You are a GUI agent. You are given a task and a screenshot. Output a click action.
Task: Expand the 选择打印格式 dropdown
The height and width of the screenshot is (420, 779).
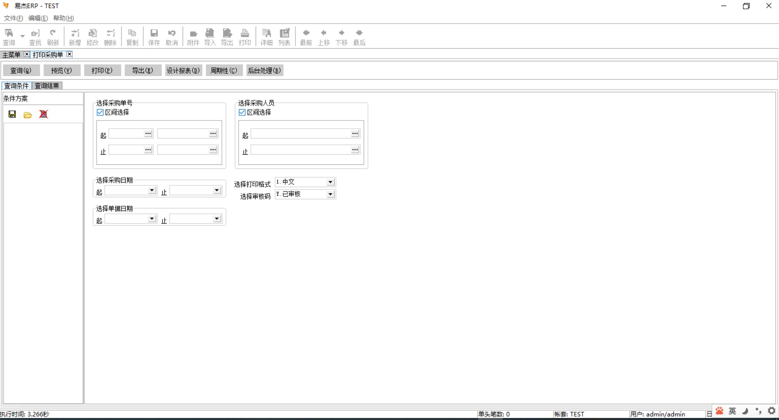coord(331,182)
